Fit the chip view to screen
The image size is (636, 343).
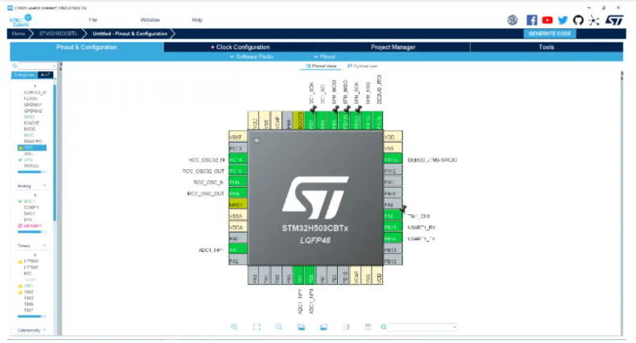pos(257,327)
